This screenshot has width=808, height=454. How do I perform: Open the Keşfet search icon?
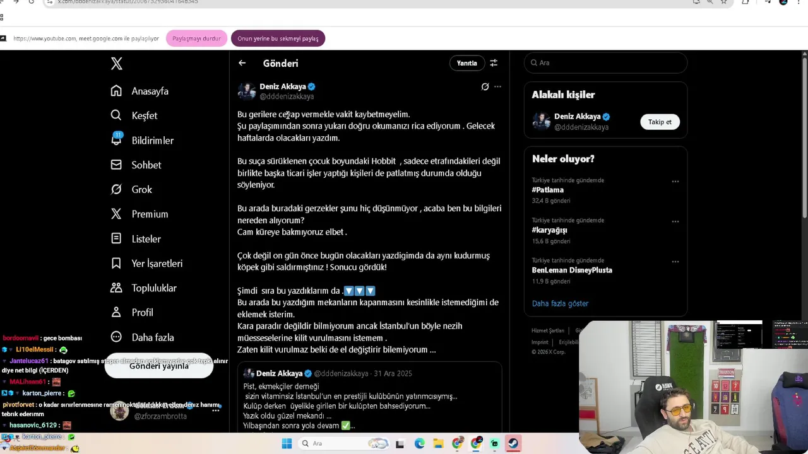click(x=116, y=115)
